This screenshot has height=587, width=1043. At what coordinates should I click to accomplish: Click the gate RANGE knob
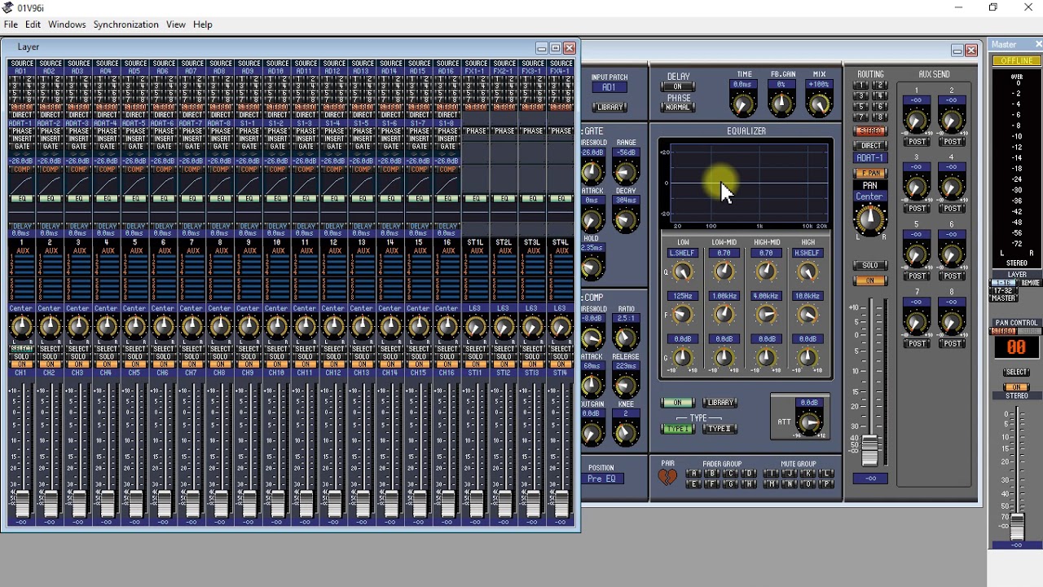point(627,172)
